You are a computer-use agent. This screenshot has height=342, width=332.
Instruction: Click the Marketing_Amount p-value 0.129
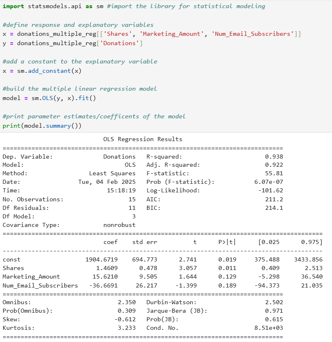point(228,277)
